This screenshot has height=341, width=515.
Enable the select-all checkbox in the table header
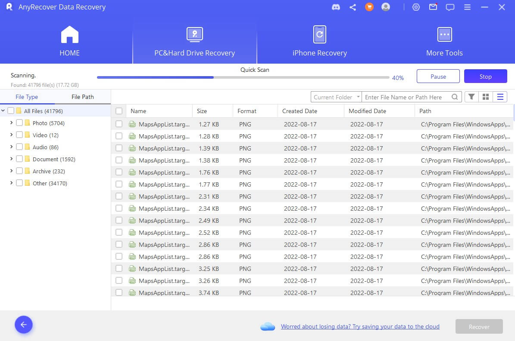coord(119,111)
